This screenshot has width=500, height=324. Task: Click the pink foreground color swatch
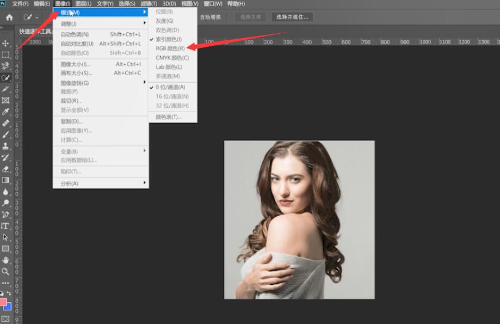(3, 302)
